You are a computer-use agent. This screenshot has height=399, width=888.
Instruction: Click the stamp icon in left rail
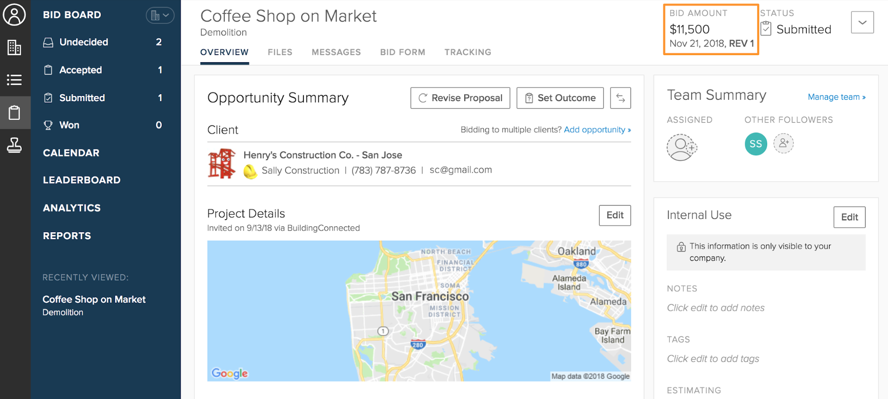[x=15, y=145]
